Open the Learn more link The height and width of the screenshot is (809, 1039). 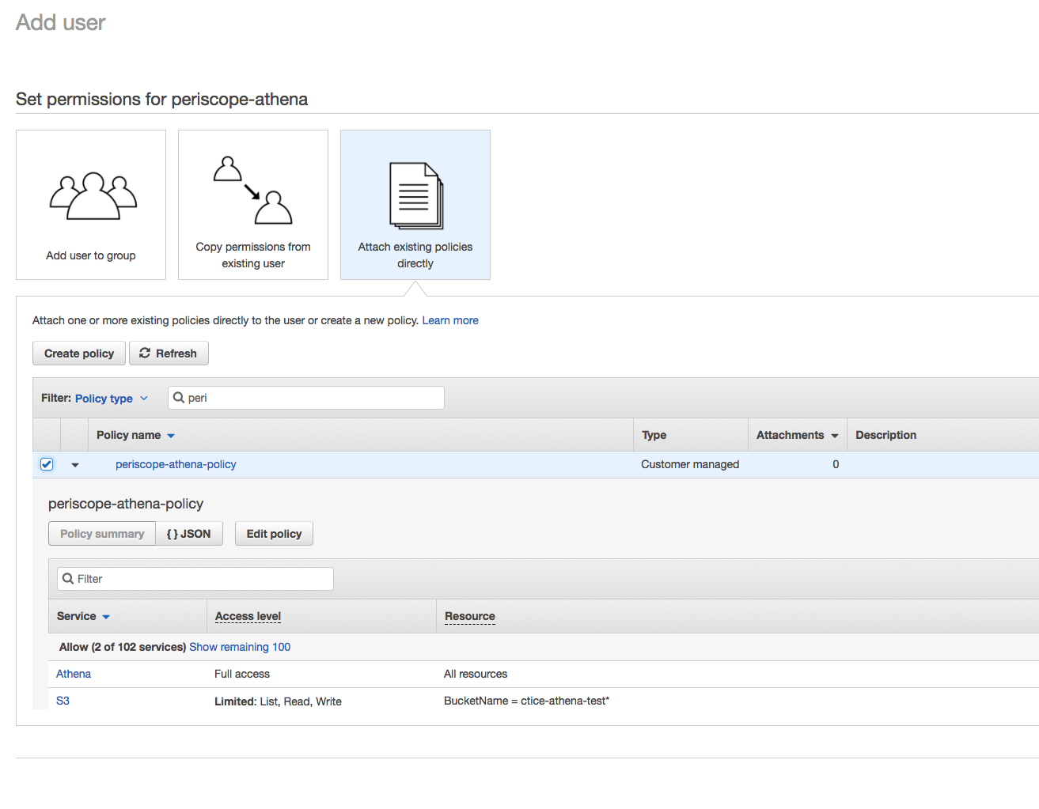[450, 320]
